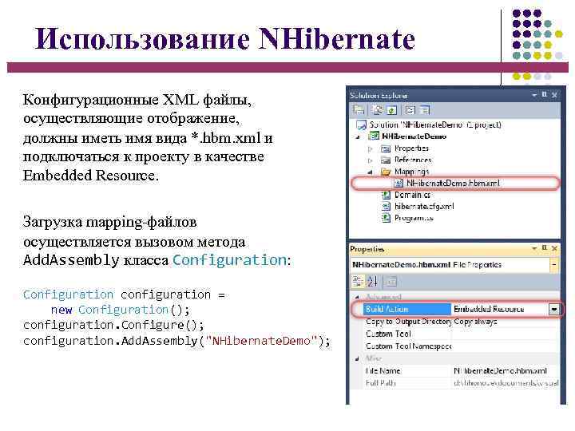Click the C# file icon beside Program.cs

coord(386,218)
